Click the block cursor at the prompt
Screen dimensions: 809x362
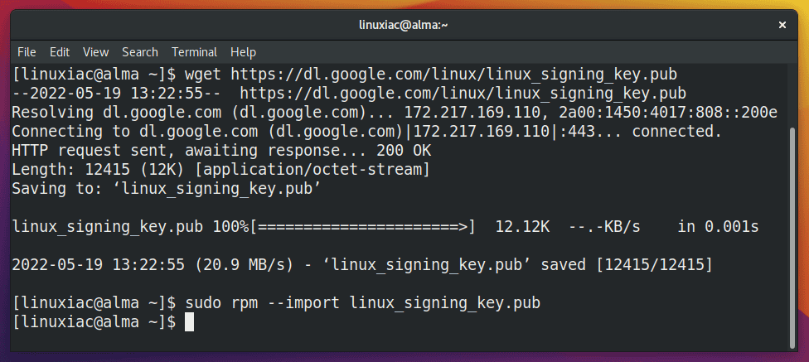pos(189,321)
